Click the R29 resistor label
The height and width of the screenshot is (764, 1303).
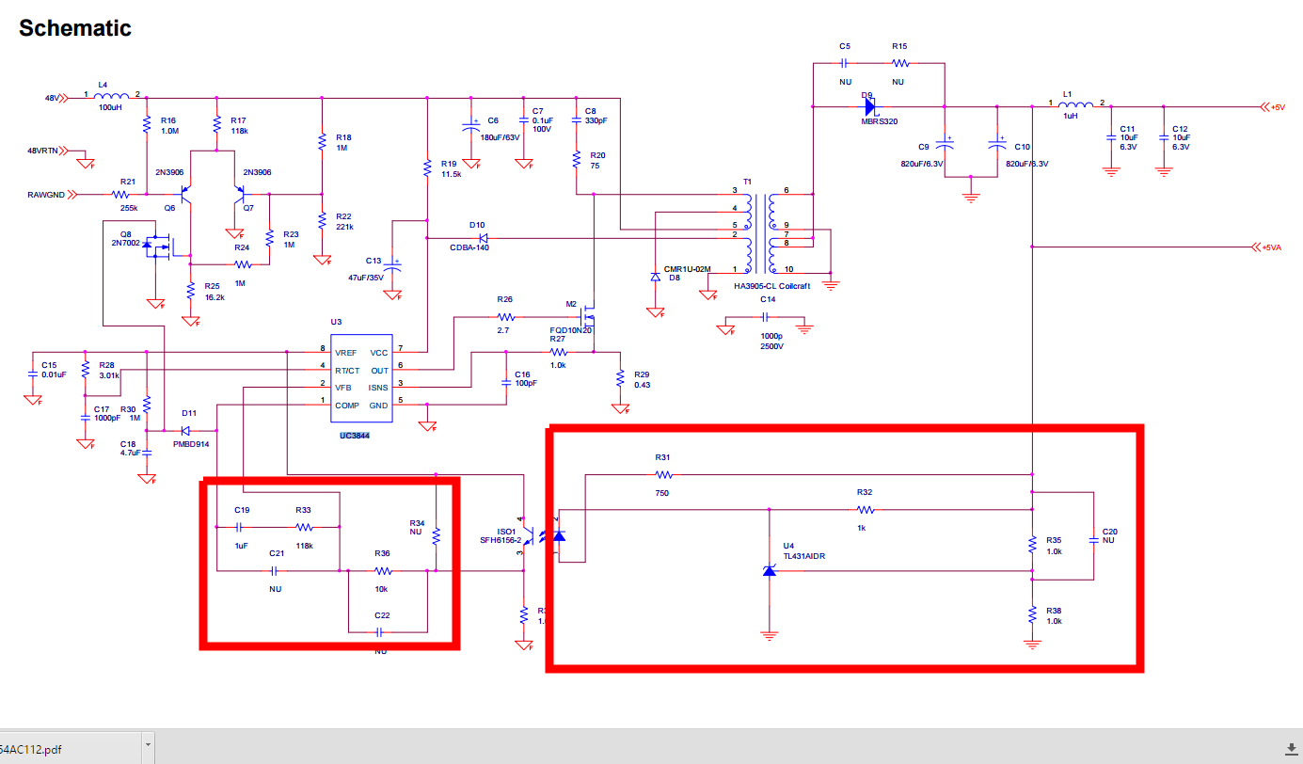click(x=643, y=374)
